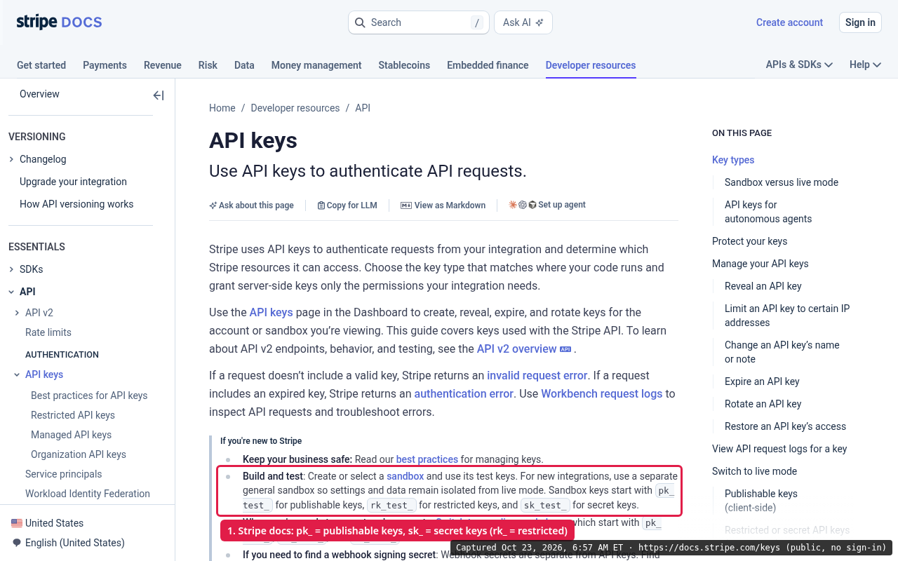898x561 pixels.
Task: Focus the Search docs field
Action: coord(419,22)
